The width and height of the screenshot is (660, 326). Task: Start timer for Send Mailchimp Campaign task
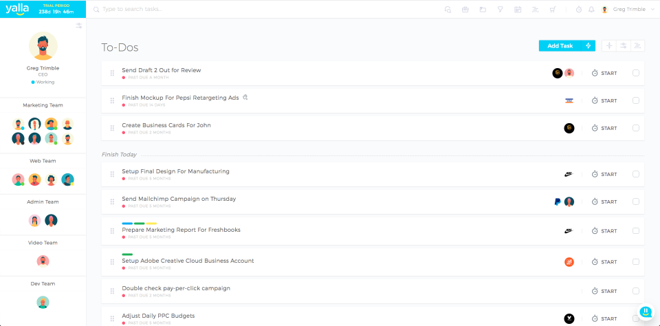tap(604, 202)
